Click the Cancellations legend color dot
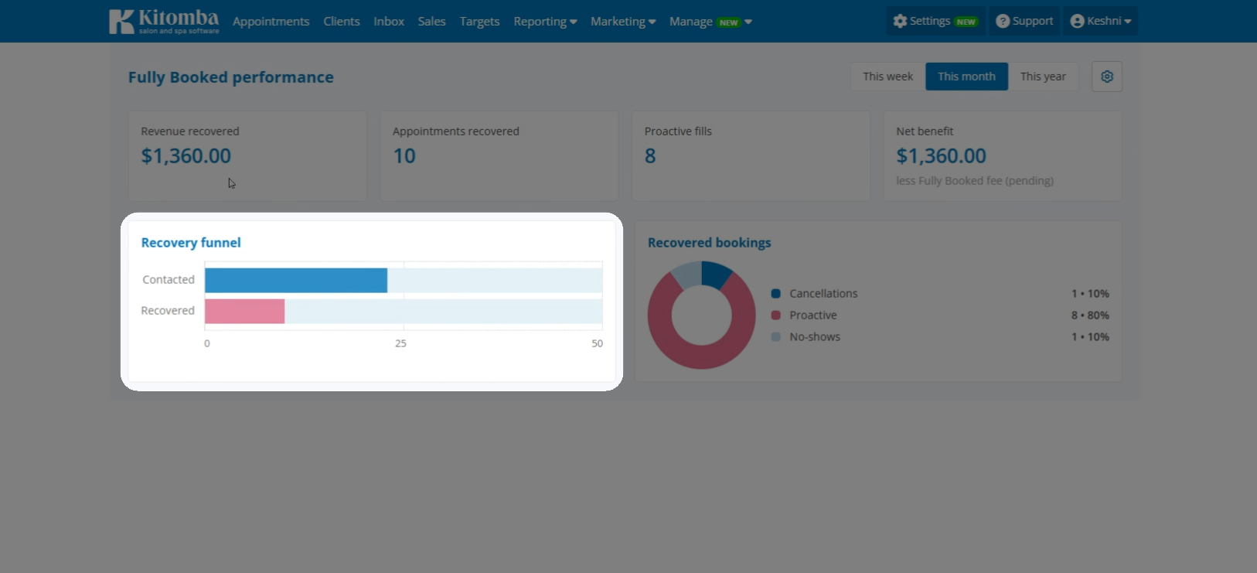The image size is (1257, 573). point(775,294)
